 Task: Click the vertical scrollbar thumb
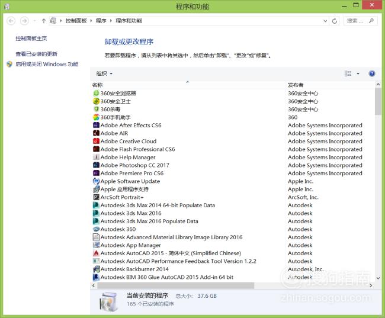378,101
